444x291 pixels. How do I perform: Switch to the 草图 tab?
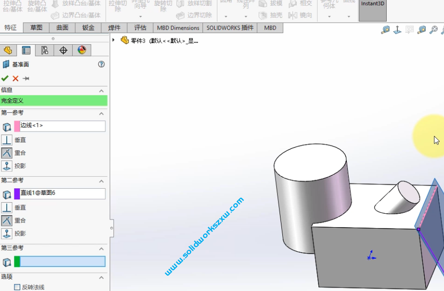click(x=36, y=28)
